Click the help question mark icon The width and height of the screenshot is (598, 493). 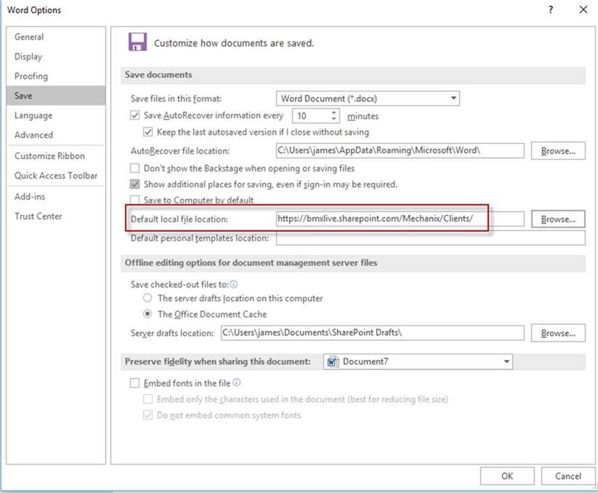(550, 10)
